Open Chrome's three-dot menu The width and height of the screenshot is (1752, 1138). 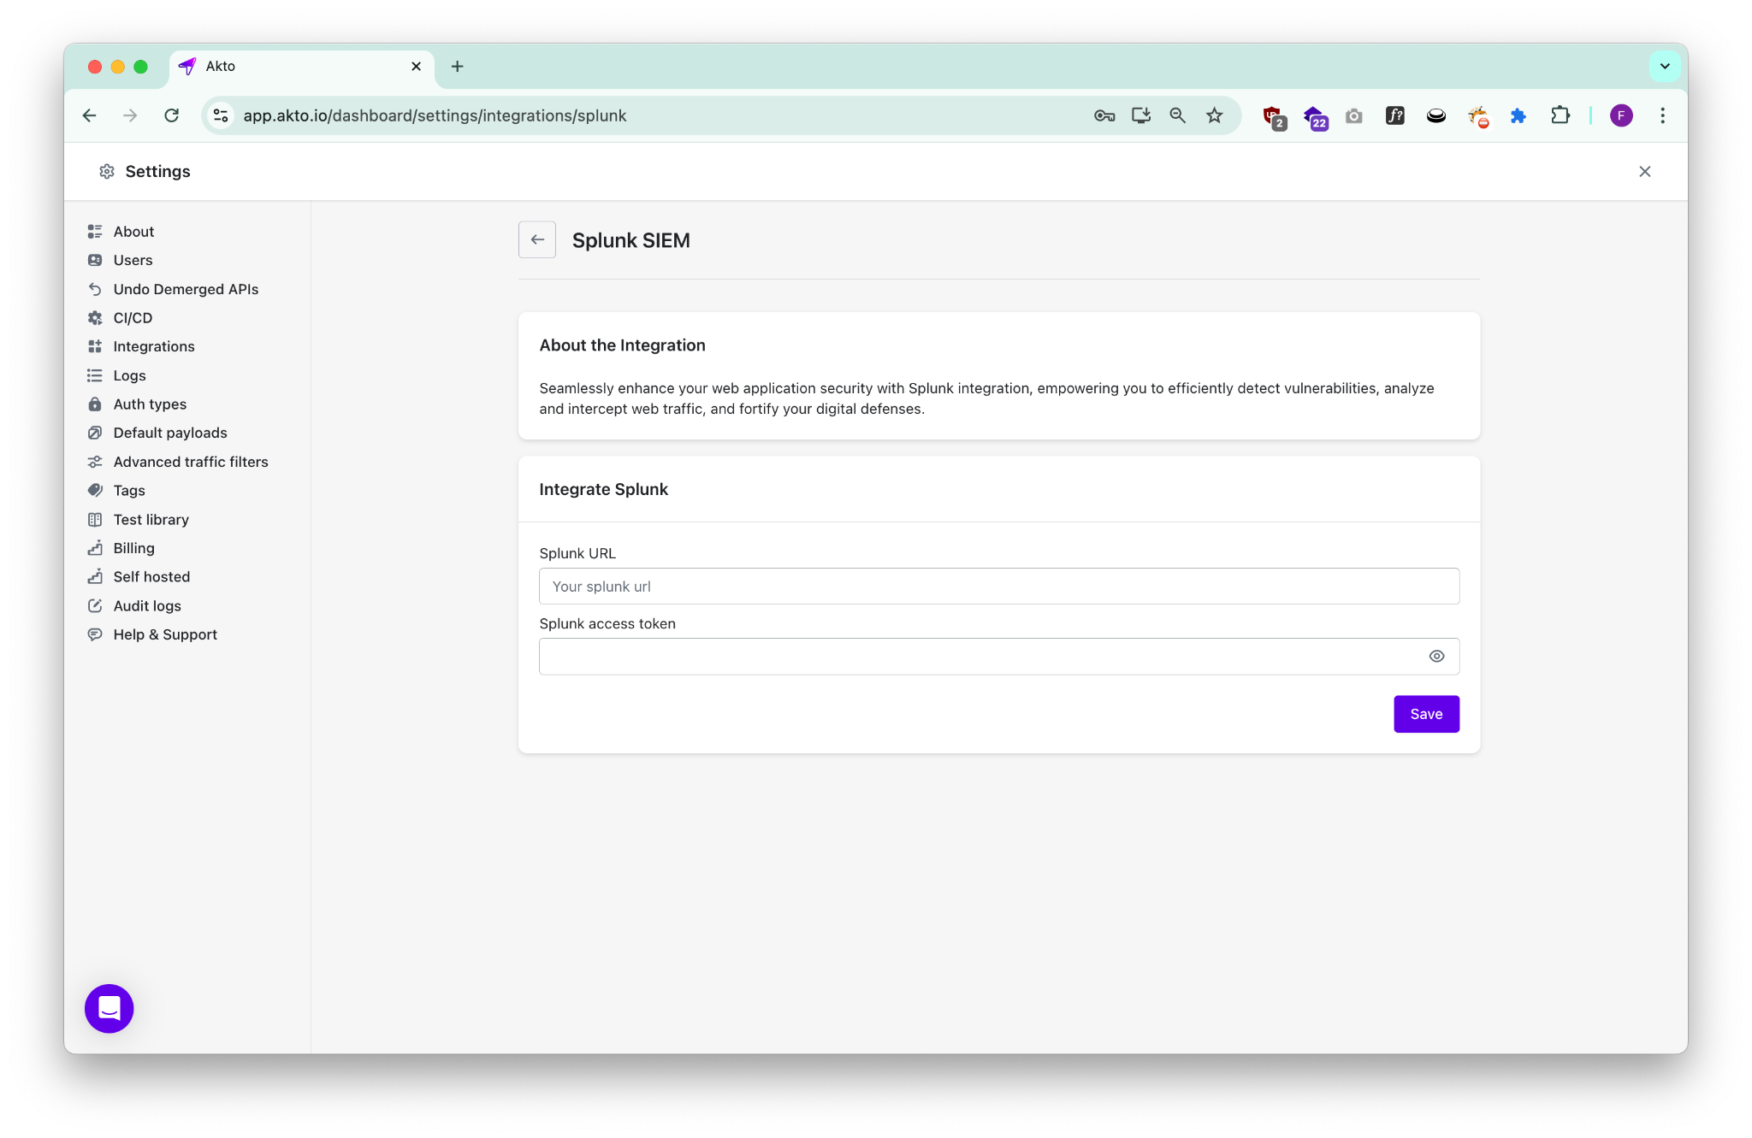1662,115
